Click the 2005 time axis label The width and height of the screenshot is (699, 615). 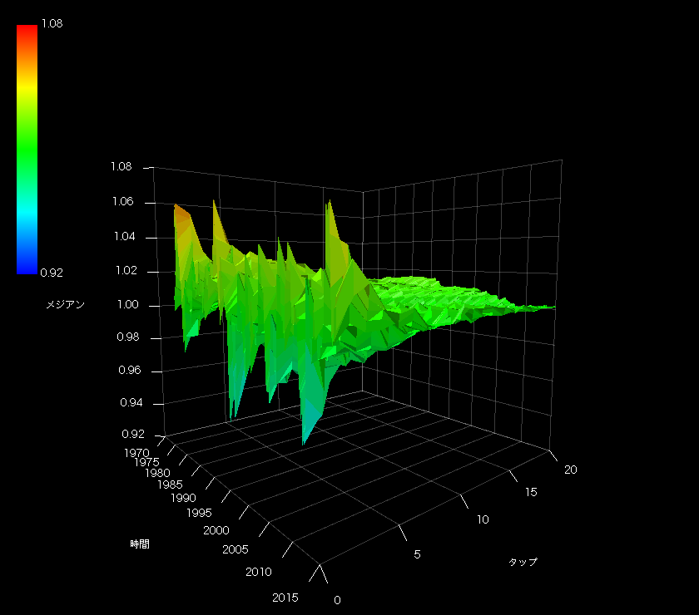pyautogui.click(x=235, y=549)
